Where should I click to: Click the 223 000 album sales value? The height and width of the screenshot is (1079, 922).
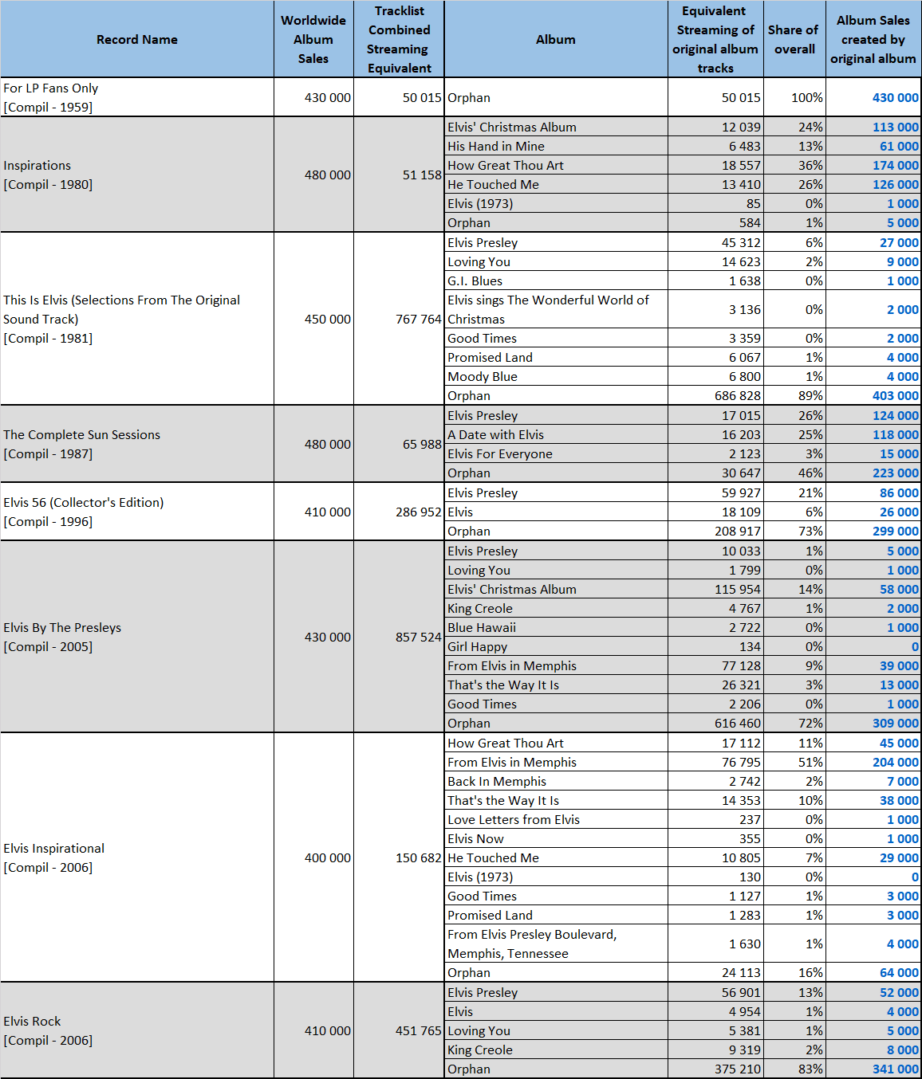click(x=873, y=473)
